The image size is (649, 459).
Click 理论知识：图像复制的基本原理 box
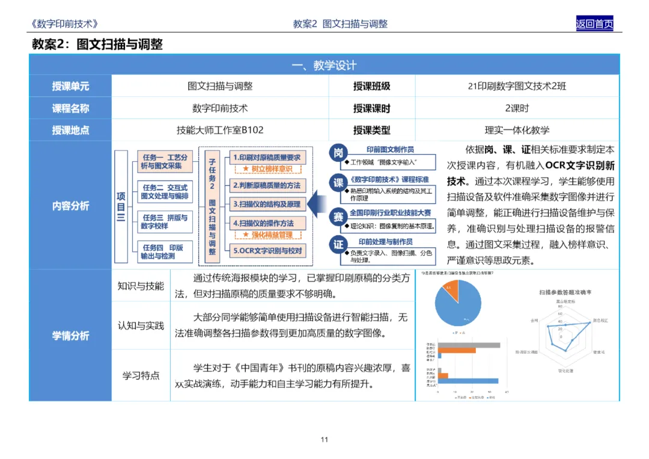click(x=388, y=226)
